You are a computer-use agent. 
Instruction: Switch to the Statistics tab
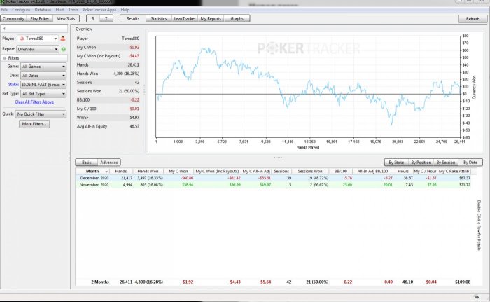point(159,19)
